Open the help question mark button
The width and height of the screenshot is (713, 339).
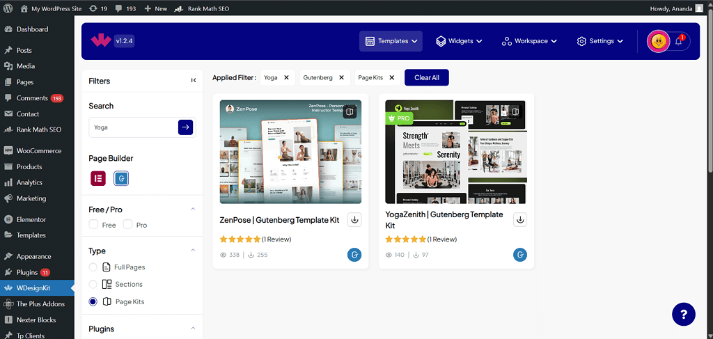(x=683, y=314)
